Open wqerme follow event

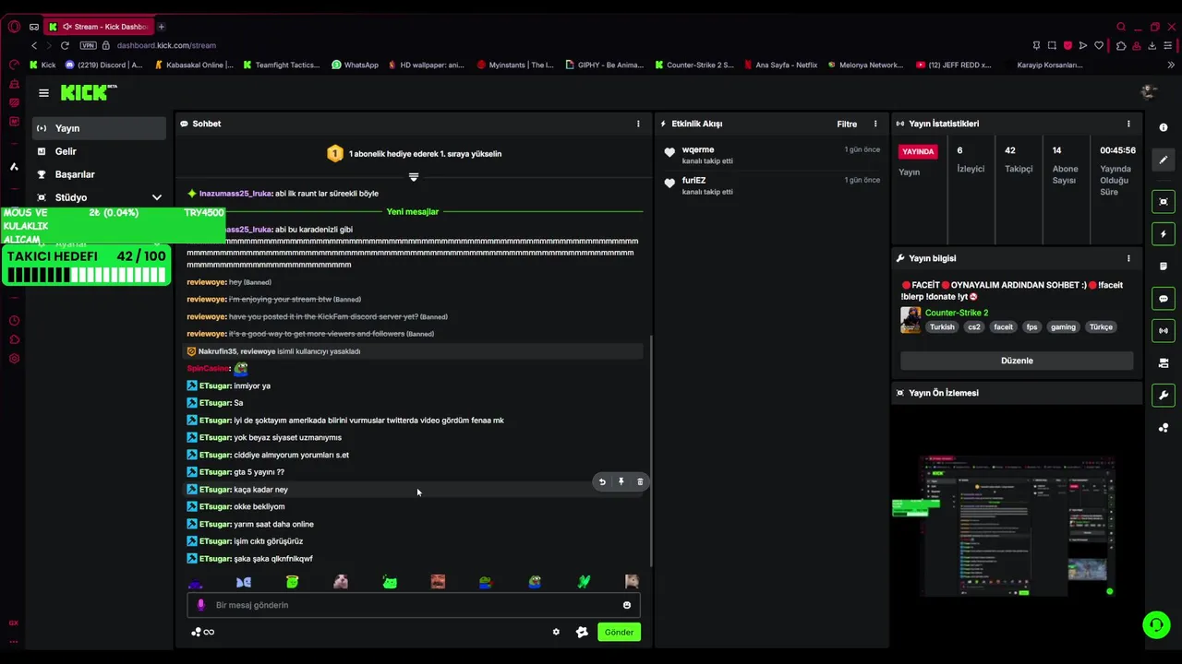pyautogui.click(x=772, y=155)
